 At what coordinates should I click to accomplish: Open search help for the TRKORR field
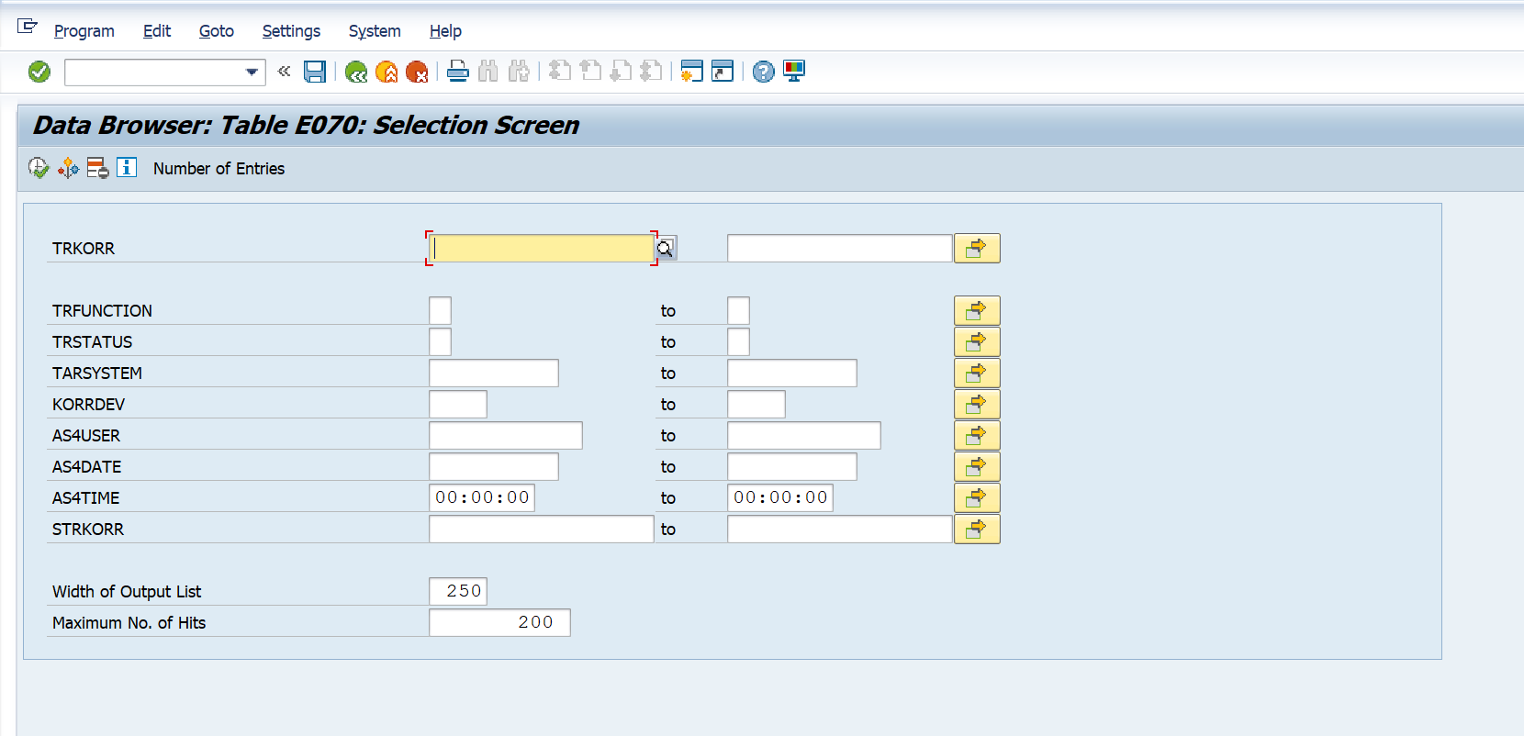click(x=666, y=248)
